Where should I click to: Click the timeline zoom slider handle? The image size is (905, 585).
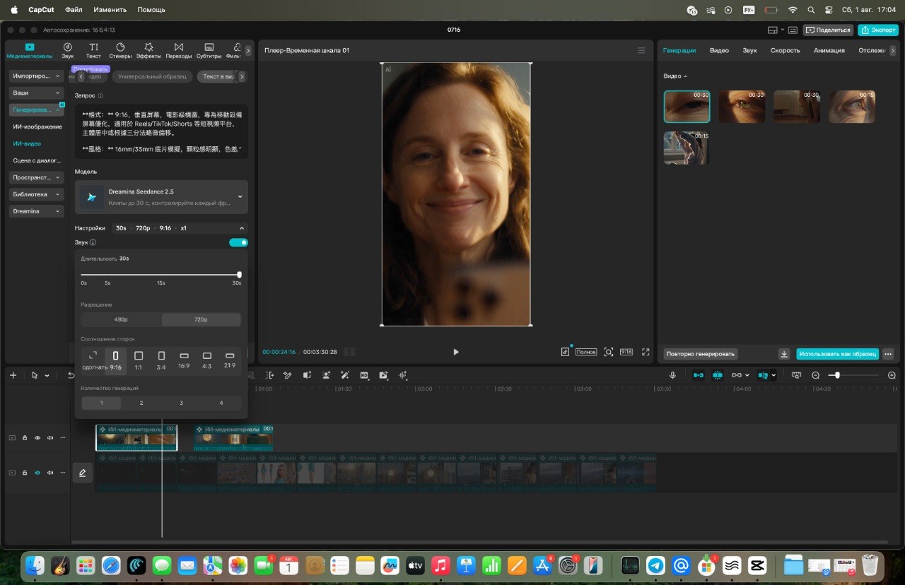pos(837,375)
